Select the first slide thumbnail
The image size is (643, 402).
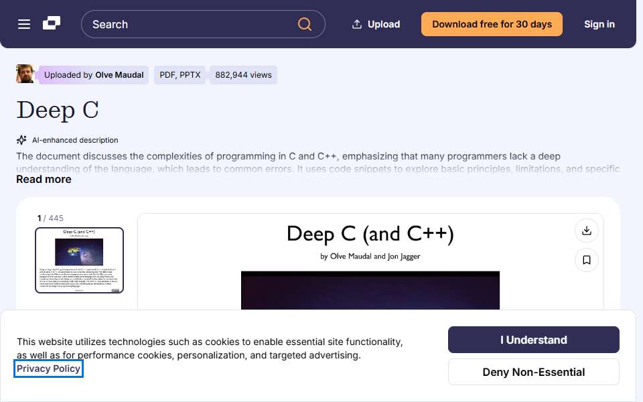click(80, 260)
